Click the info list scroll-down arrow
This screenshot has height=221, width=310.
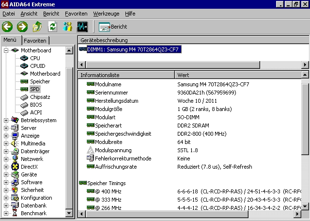click(305, 206)
